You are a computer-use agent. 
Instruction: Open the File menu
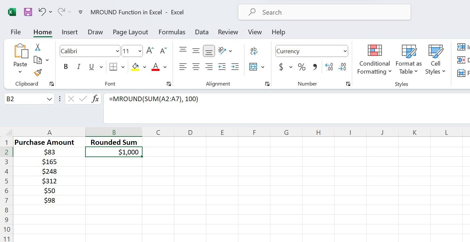[x=15, y=32]
